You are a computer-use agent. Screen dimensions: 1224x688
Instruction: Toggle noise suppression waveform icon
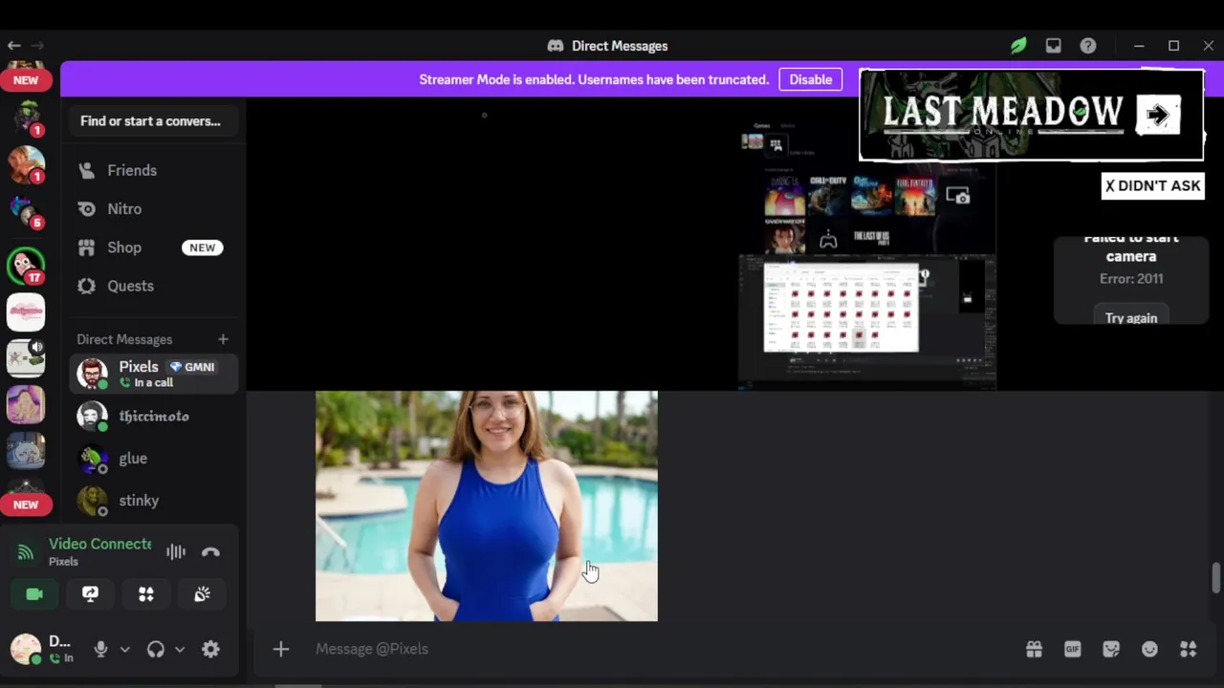tap(176, 551)
